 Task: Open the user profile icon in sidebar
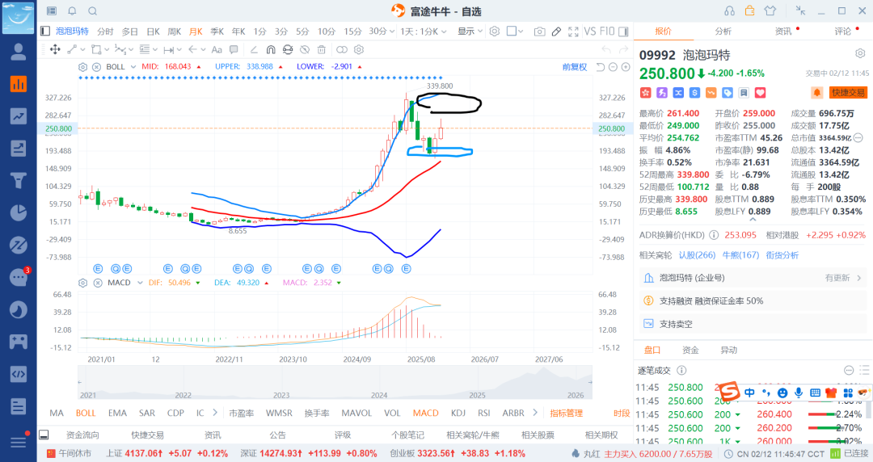(19, 52)
